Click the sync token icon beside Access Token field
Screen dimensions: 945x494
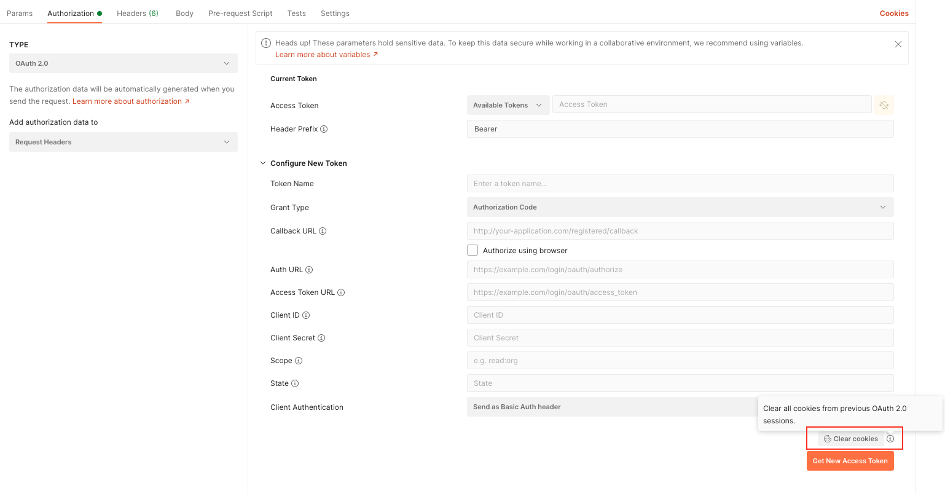pyautogui.click(x=884, y=104)
